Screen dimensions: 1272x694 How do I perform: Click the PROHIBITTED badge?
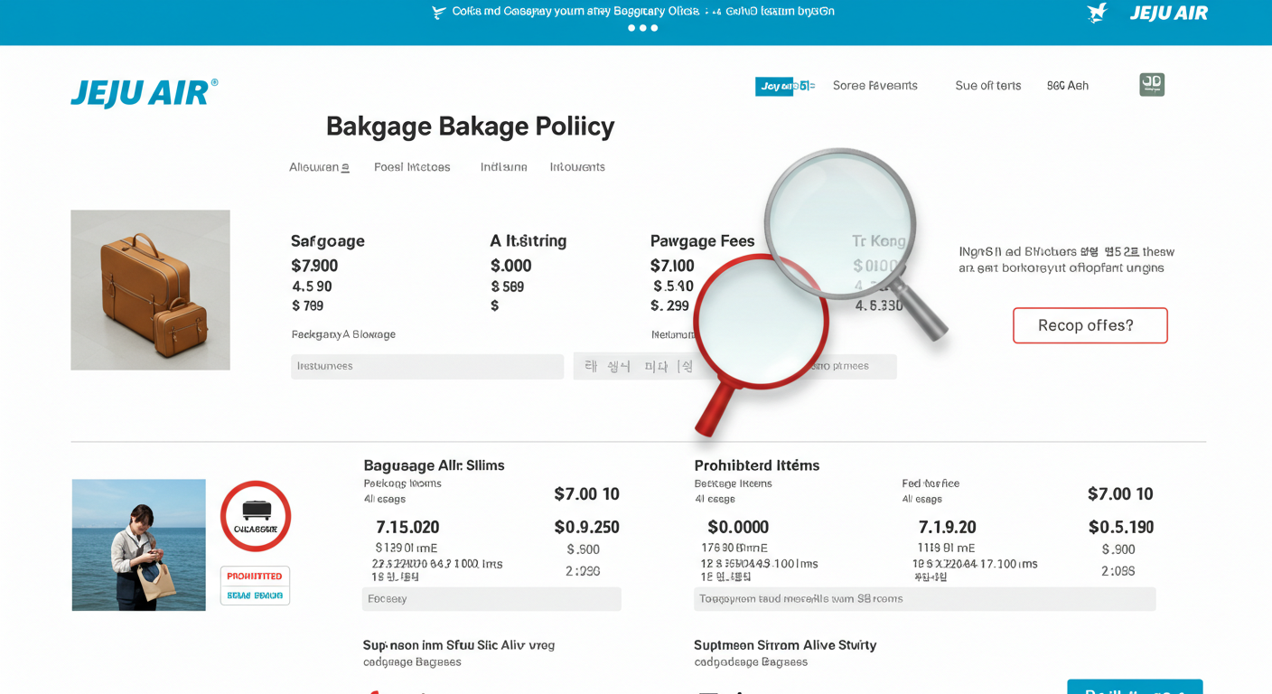coord(255,576)
